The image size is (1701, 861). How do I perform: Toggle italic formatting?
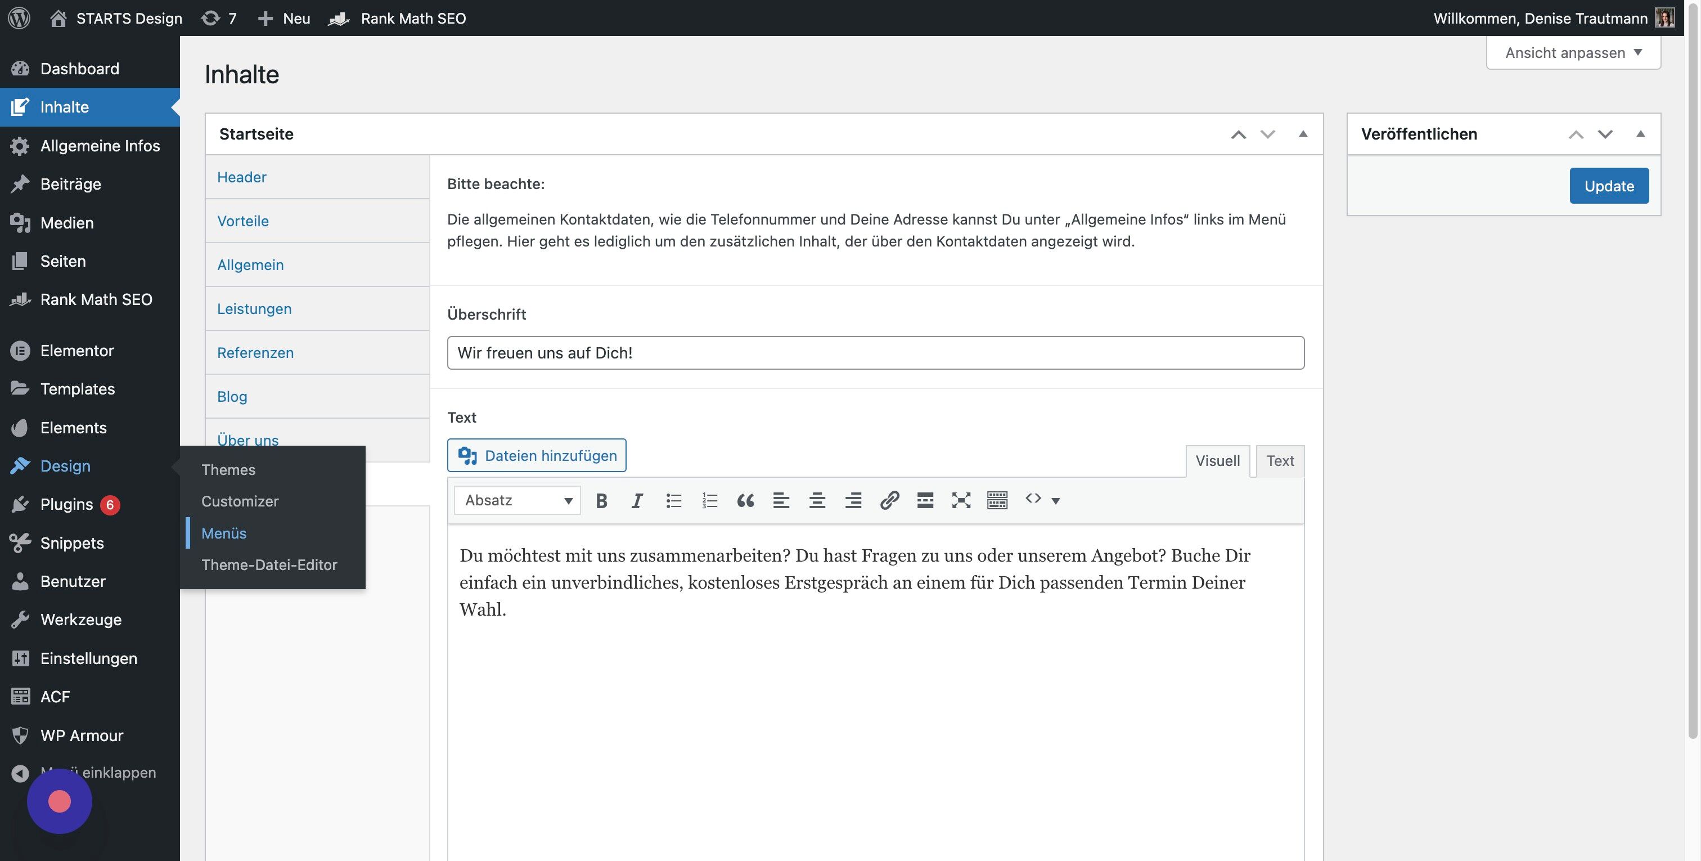(x=637, y=500)
